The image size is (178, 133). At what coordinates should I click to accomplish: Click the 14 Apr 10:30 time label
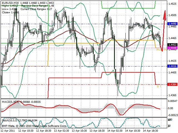[132, 131]
